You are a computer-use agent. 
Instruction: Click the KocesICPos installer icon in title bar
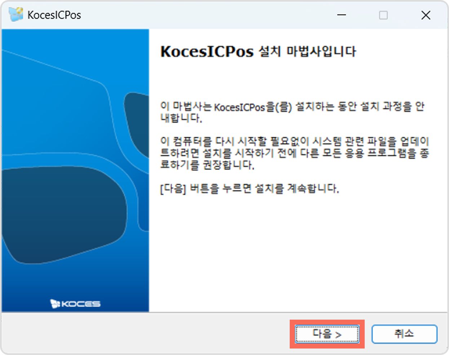(x=16, y=15)
